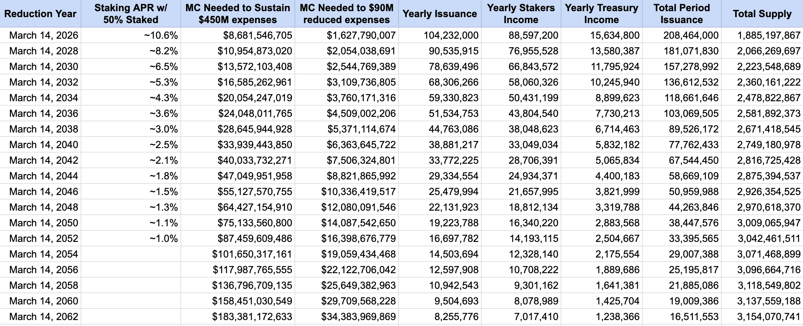The image size is (803, 326).
Task: Select the $8,681,546,705 market cap cell
Action: 258,35
